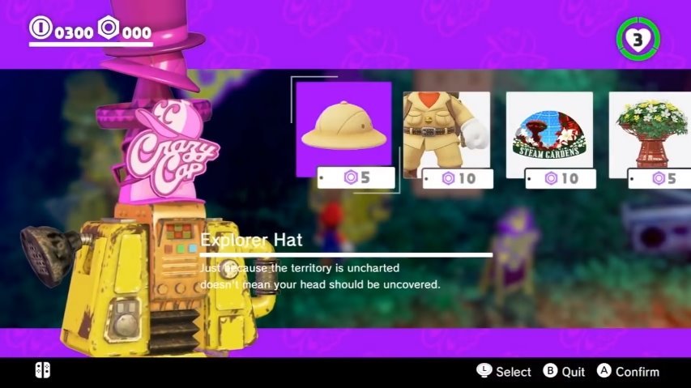Viewport: 691px width, 388px height.
Task: Click the Steam Gardens sticker 10 price tag
Action: tap(561, 179)
